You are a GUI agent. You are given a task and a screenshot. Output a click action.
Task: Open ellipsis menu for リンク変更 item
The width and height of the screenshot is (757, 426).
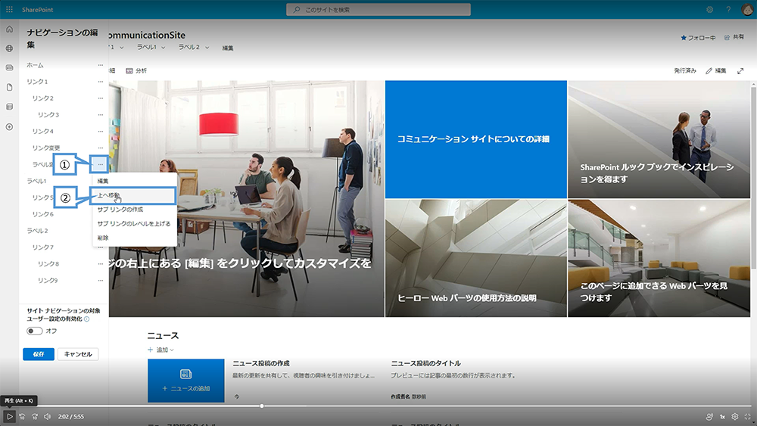click(101, 148)
